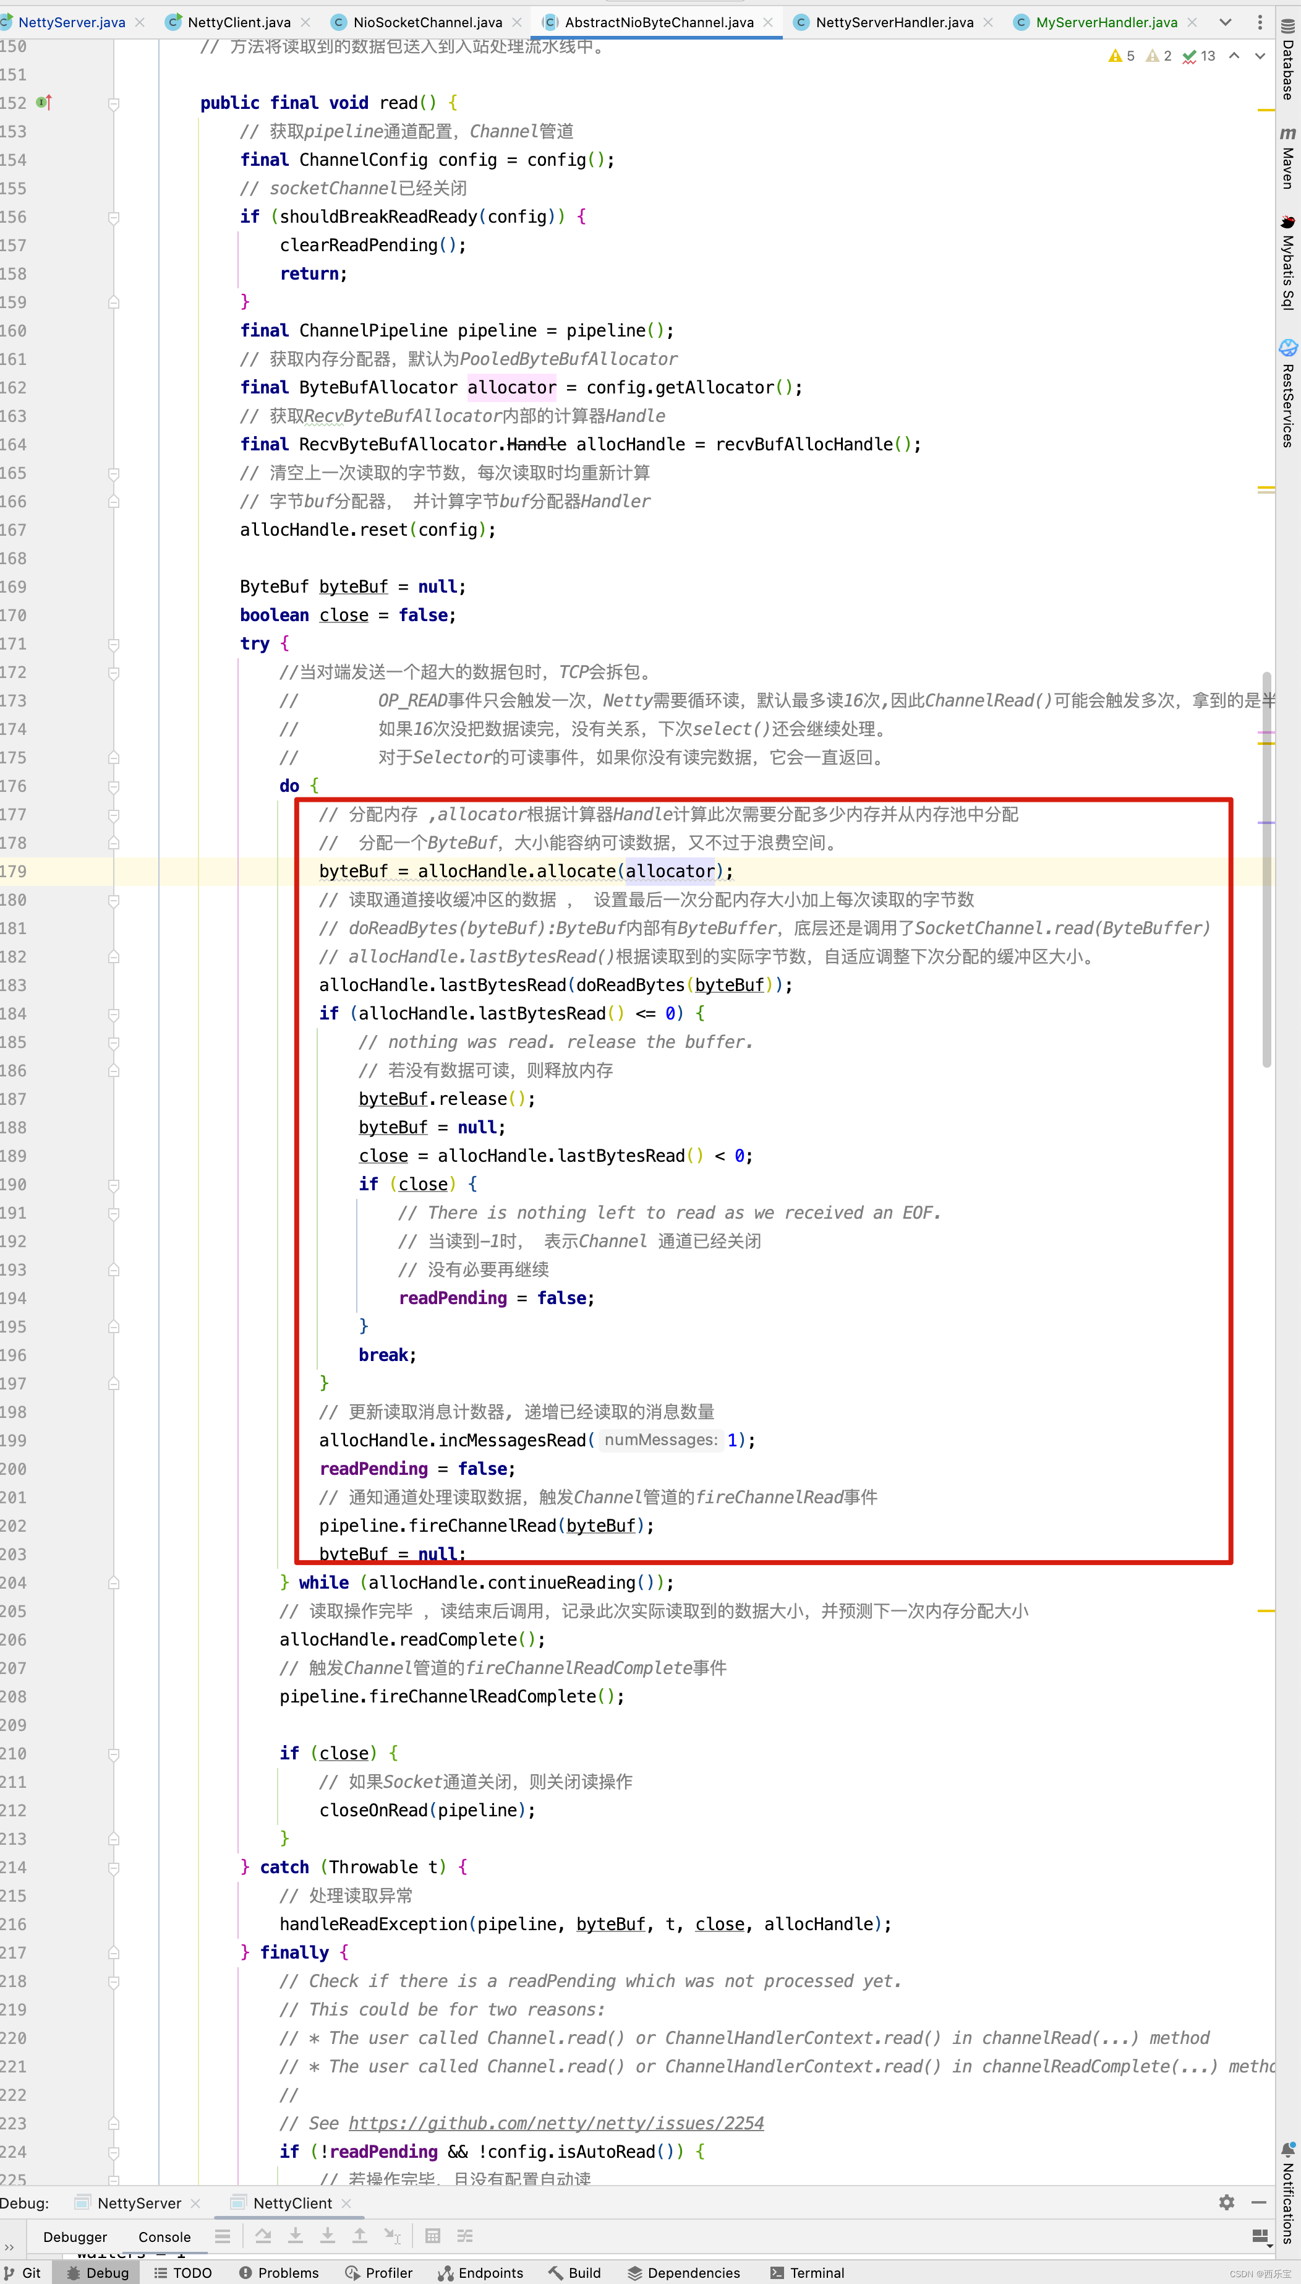This screenshot has height=2284, width=1301.
Task: Open the Problems tool window
Action: 279,2272
